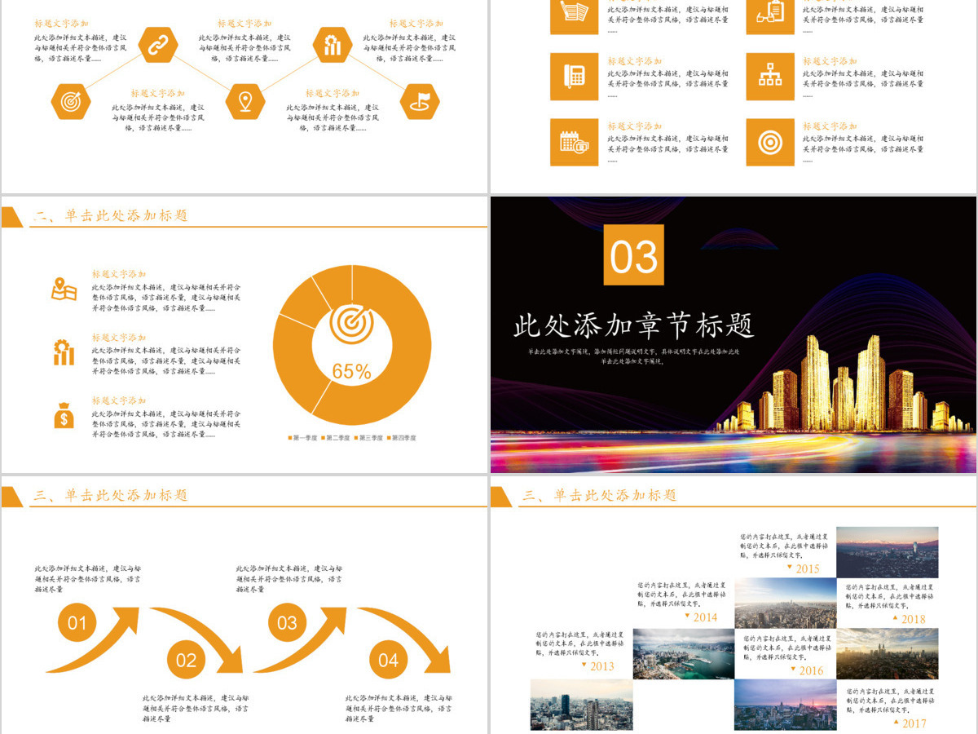Select the money bag dollar icon

64,415
